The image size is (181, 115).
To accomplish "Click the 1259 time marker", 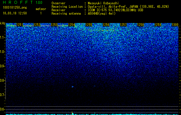I will [158, 25].
